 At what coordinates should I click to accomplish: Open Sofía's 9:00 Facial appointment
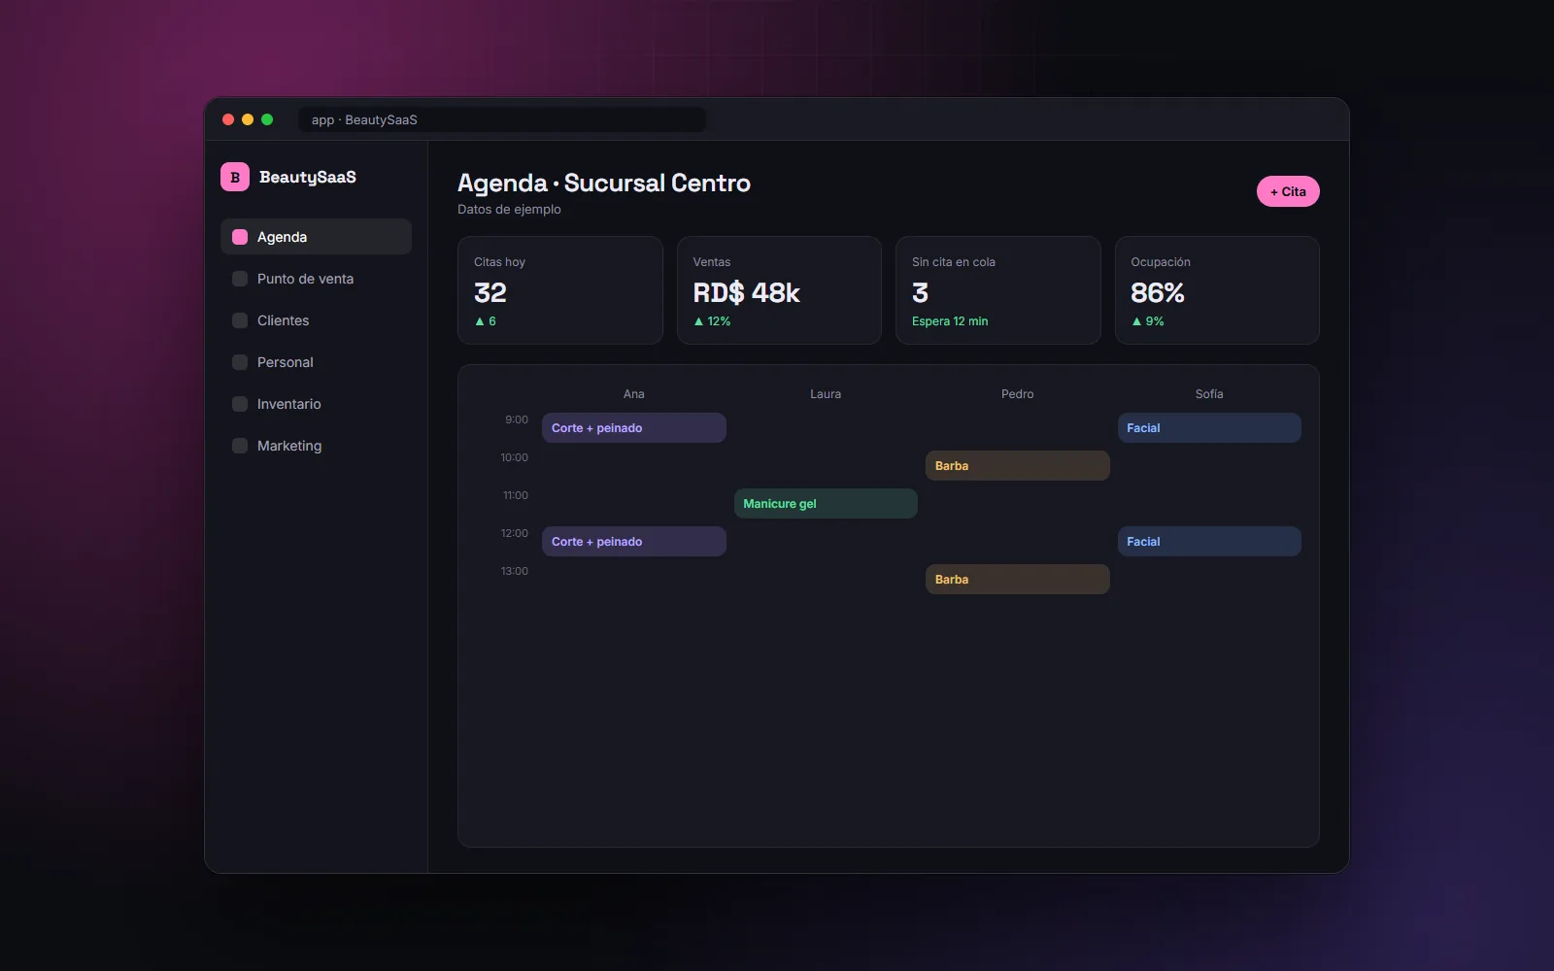(x=1209, y=428)
